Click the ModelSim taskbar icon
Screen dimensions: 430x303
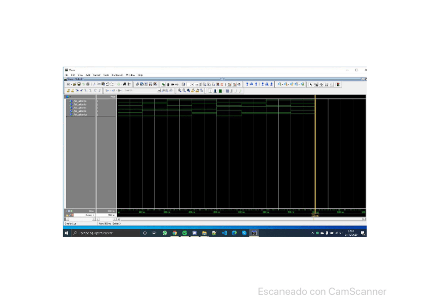[x=254, y=233]
